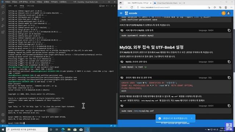This screenshot has height=132, width=235.
Task: Click the ezcode logo link
Action: point(131,13)
